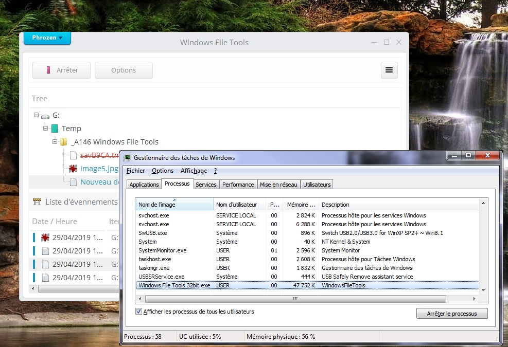Select Windows File Tools 32bit.exe process
508x347 pixels.
point(307,285)
